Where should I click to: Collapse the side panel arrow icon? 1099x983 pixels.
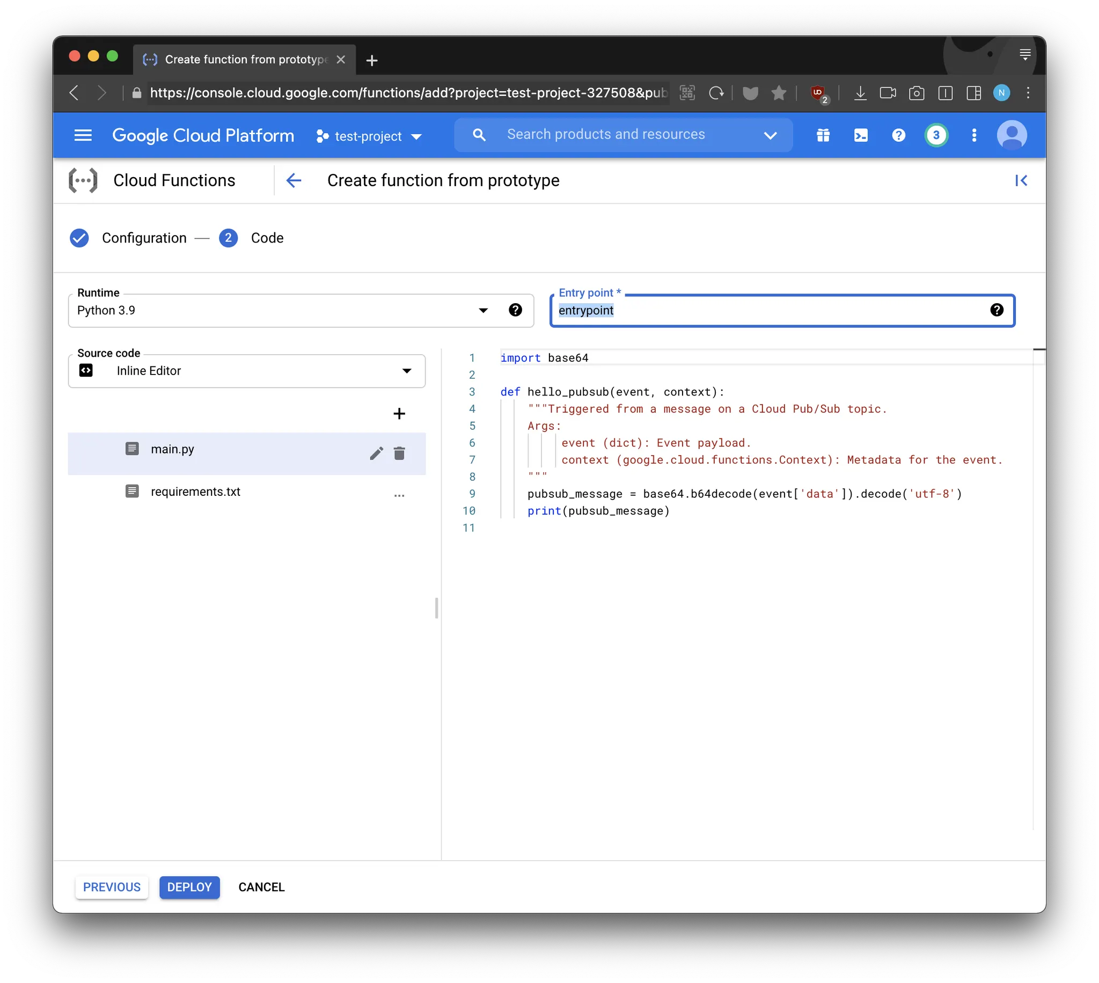coord(1020,180)
